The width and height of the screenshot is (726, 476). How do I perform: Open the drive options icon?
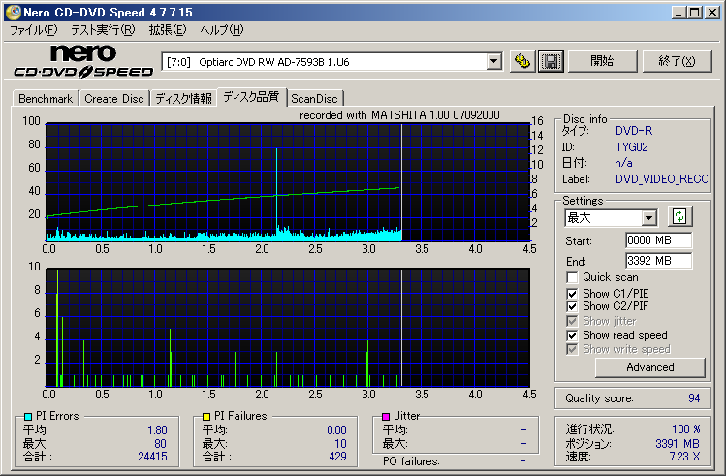tap(522, 61)
